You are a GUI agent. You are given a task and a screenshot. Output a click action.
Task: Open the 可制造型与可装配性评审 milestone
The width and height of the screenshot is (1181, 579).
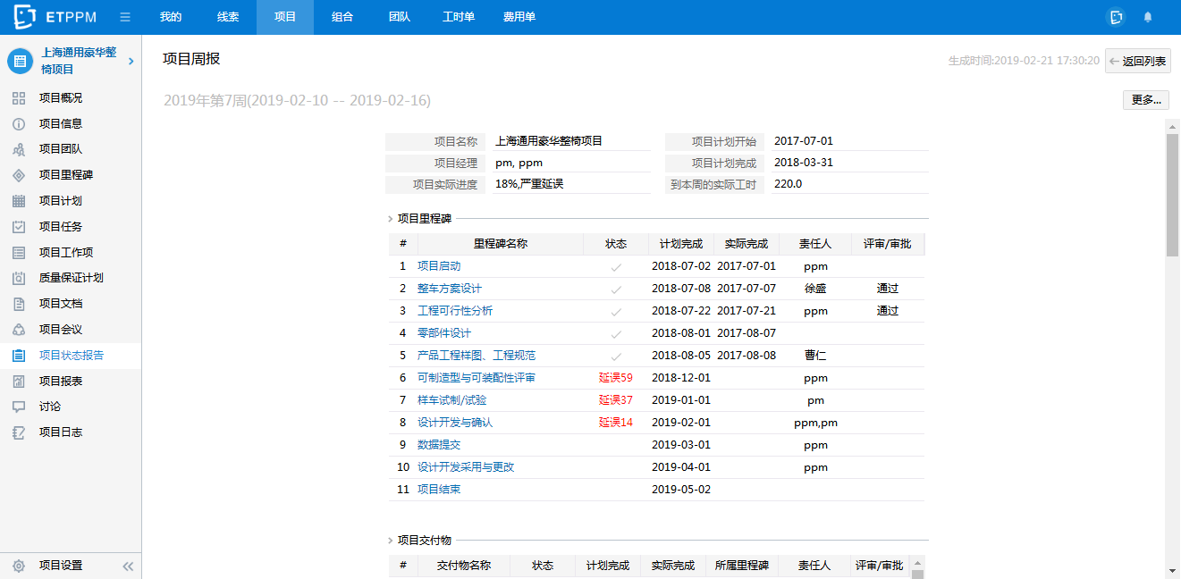[477, 378]
